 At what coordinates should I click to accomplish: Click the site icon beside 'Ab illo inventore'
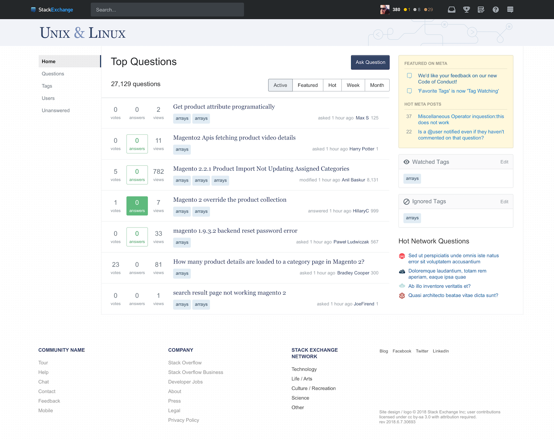(402, 286)
